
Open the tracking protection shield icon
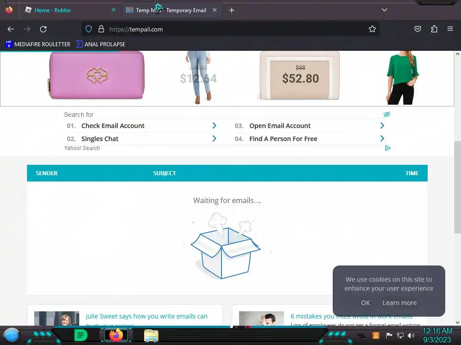click(89, 29)
